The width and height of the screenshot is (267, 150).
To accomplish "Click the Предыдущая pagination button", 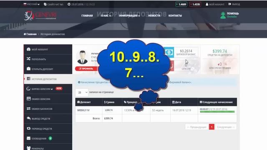I will click(196, 127).
